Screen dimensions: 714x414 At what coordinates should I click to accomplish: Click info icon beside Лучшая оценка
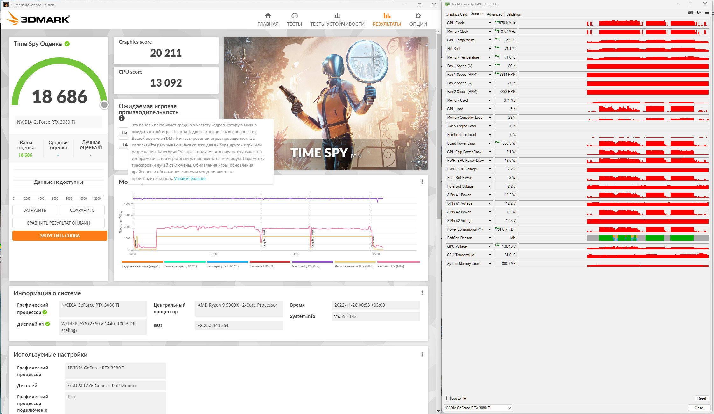(100, 147)
